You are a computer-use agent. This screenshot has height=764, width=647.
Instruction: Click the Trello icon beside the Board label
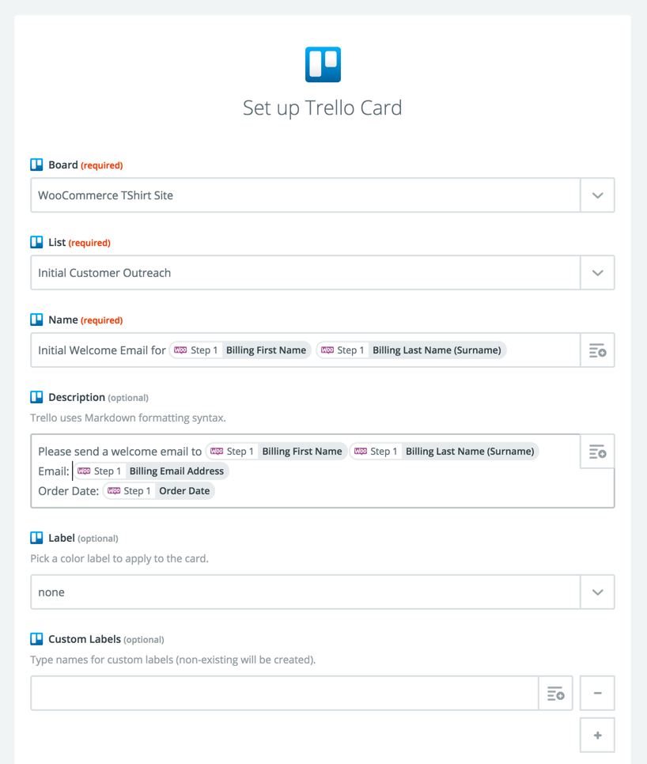[x=36, y=164]
